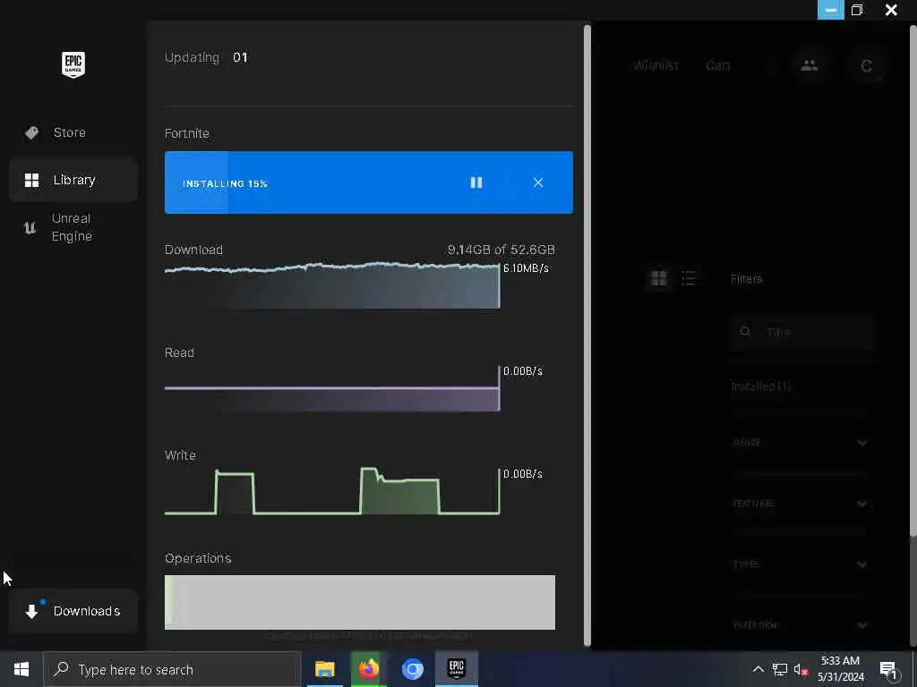Screen dimensions: 917x687
Task: Open the Windows Start menu
Action: pos(21,669)
